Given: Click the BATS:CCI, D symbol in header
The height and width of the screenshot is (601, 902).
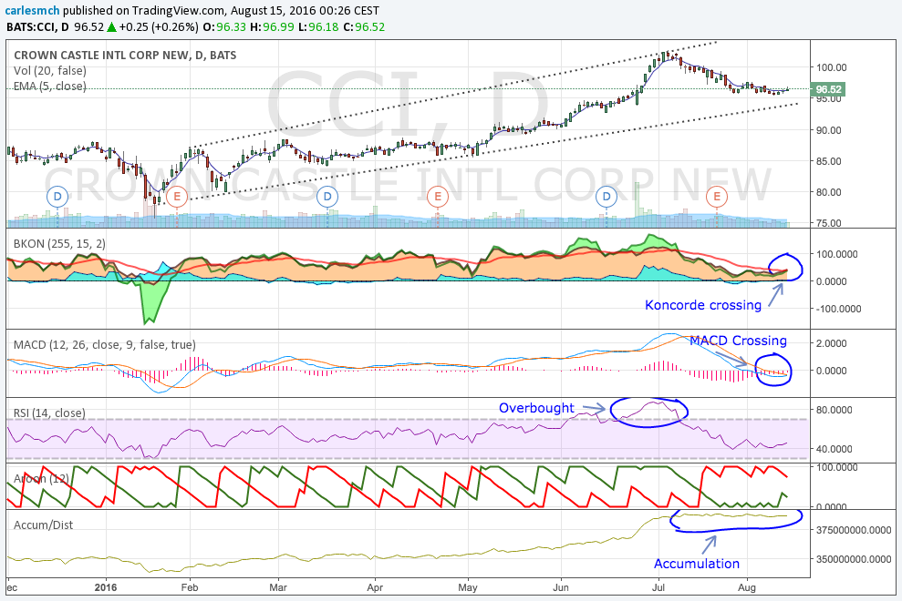Looking at the screenshot, I should (38, 27).
